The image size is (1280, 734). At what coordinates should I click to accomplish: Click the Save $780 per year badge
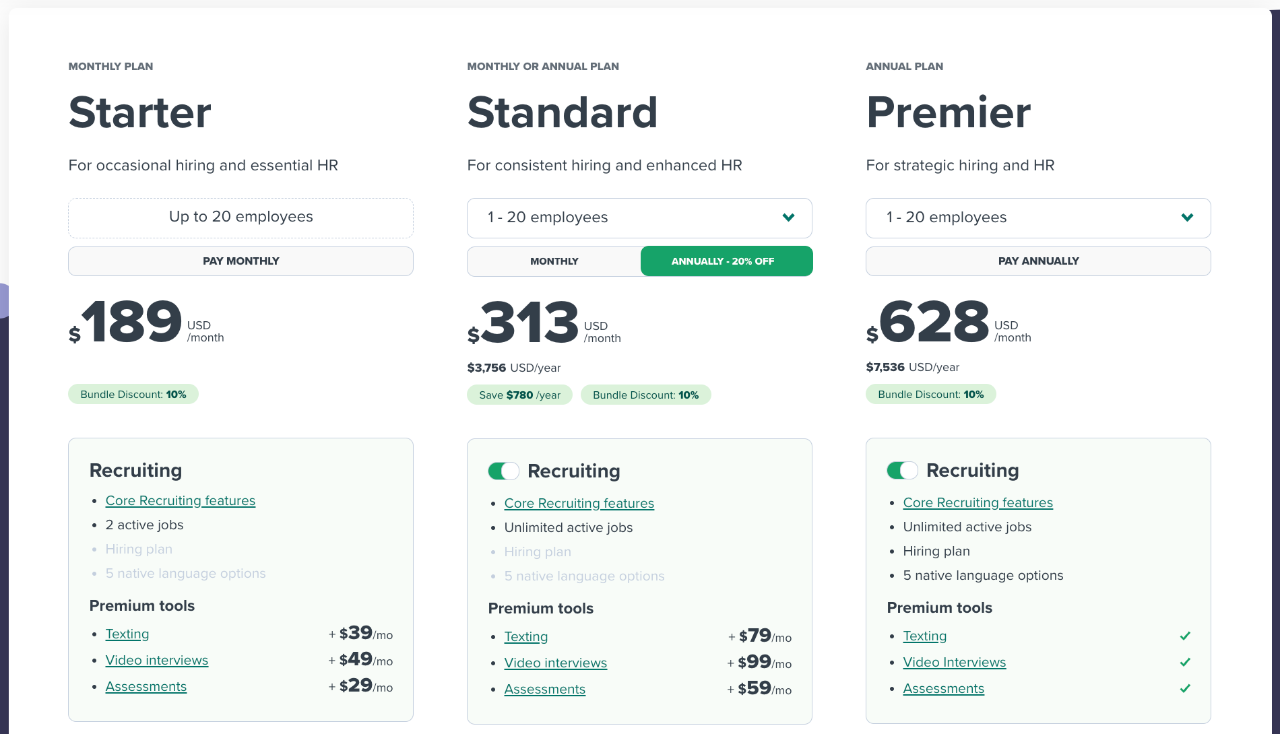tap(519, 395)
